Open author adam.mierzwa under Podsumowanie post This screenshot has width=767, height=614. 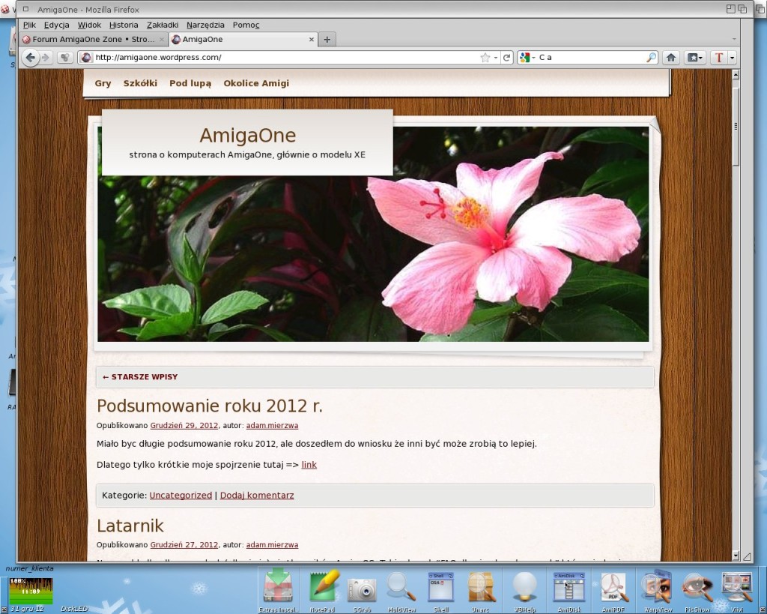tap(272, 426)
